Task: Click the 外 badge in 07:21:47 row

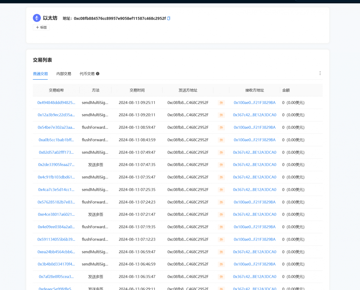Action: (221, 215)
